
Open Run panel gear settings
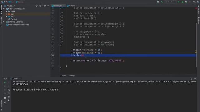(x=192, y=79)
